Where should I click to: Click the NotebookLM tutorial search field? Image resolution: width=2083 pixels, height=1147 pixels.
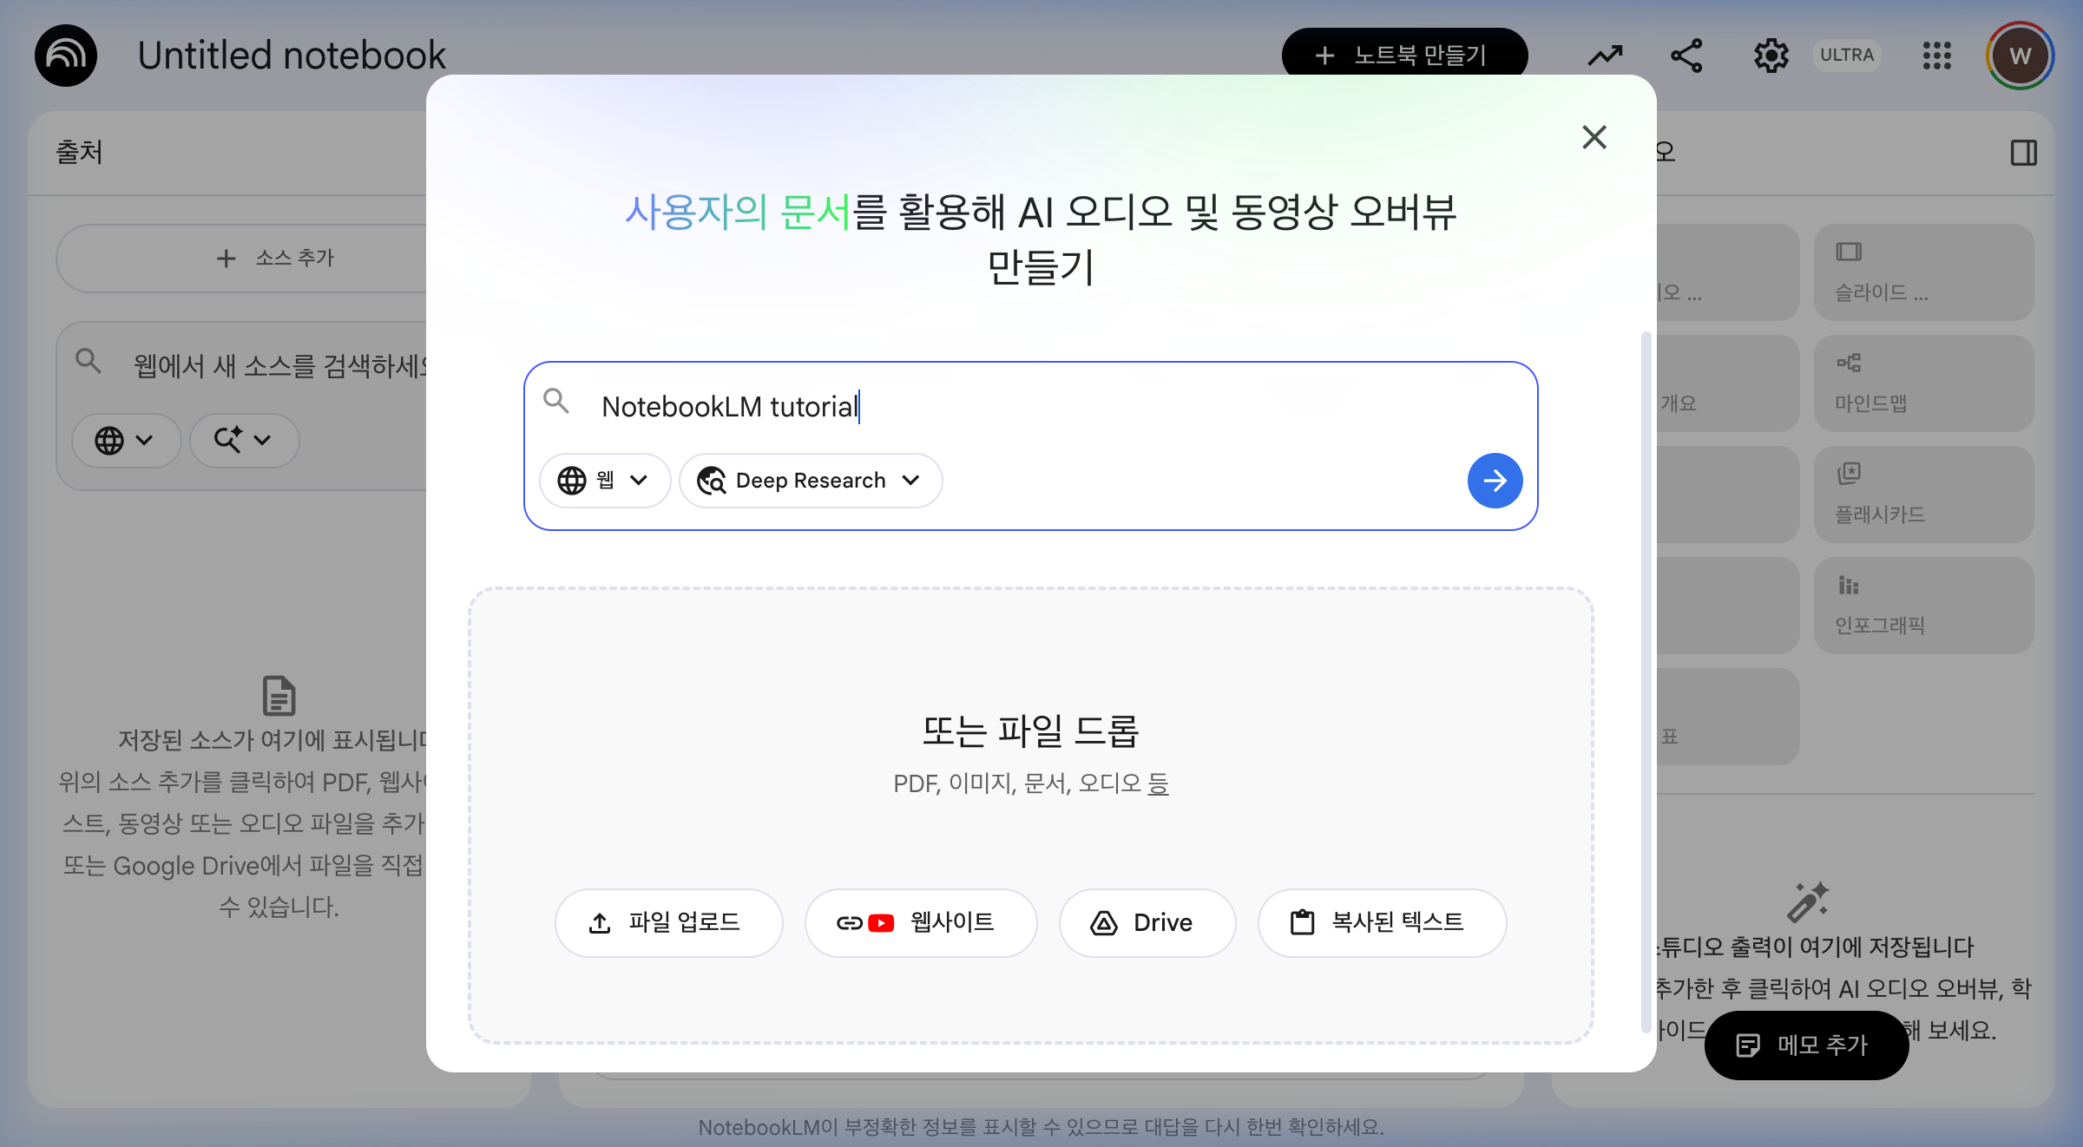1029,406
